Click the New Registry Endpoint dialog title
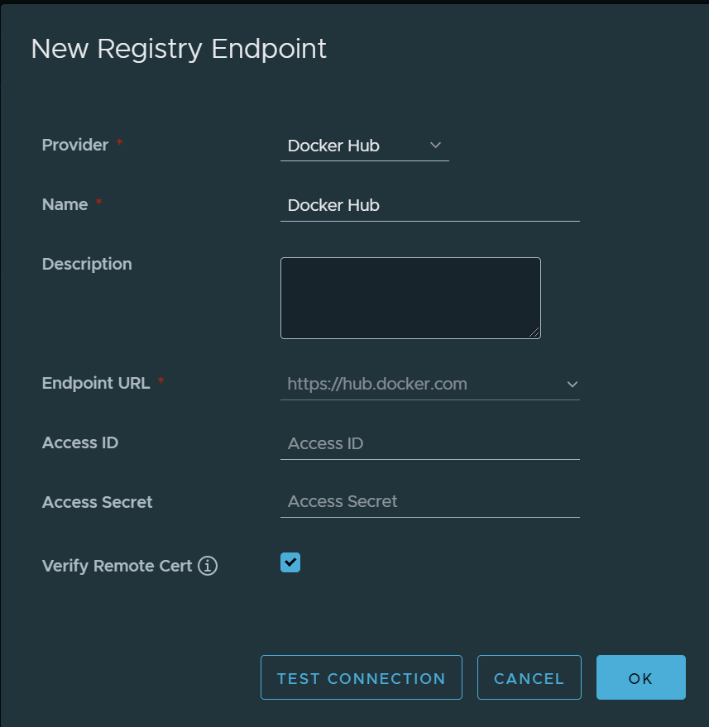709x727 pixels. coord(179,49)
